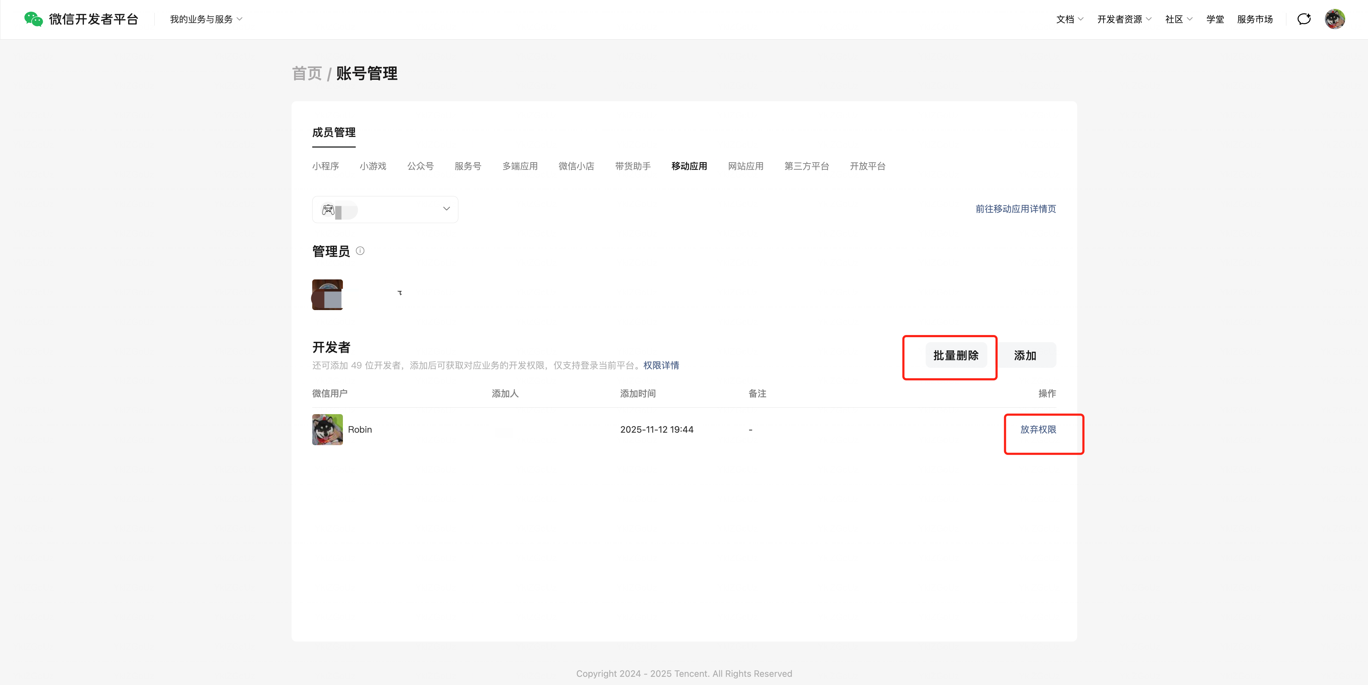Open the 社区 dropdown
1368x685 pixels.
[1178, 19]
